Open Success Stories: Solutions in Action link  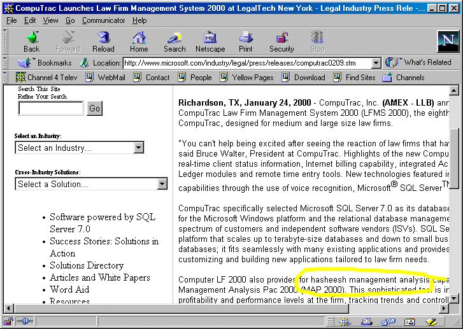click(x=104, y=248)
